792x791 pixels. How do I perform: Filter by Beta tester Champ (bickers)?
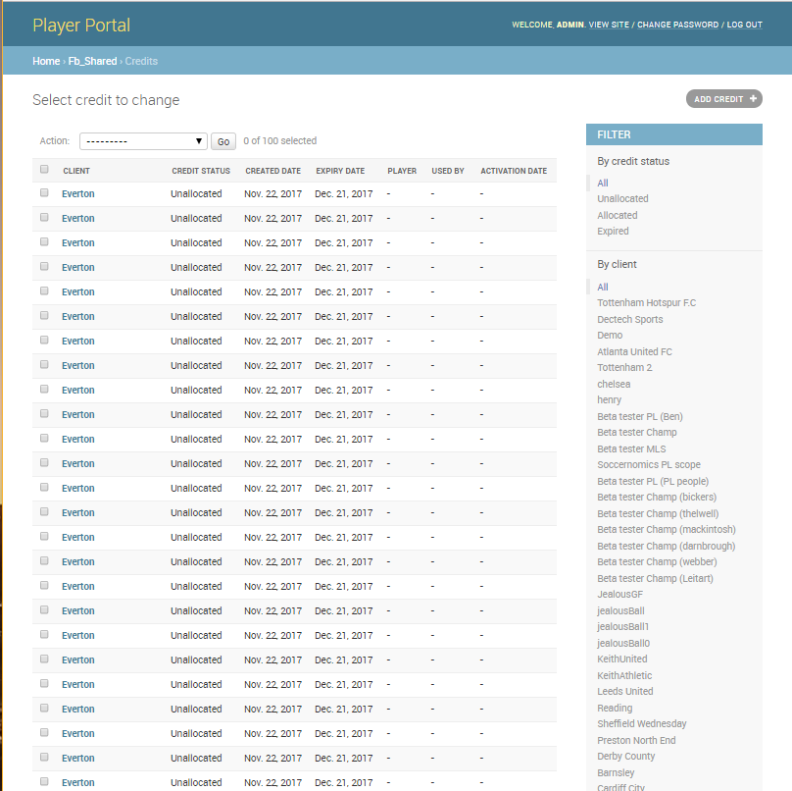657,498
